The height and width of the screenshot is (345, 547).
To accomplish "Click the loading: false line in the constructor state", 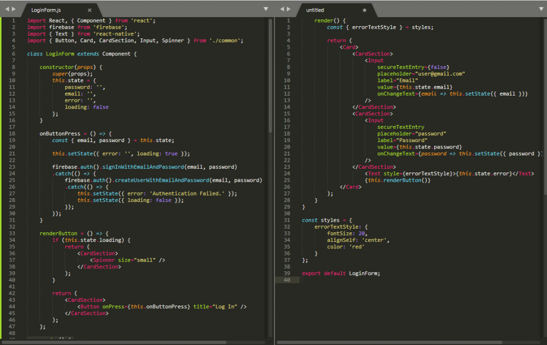I will [87, 107].
